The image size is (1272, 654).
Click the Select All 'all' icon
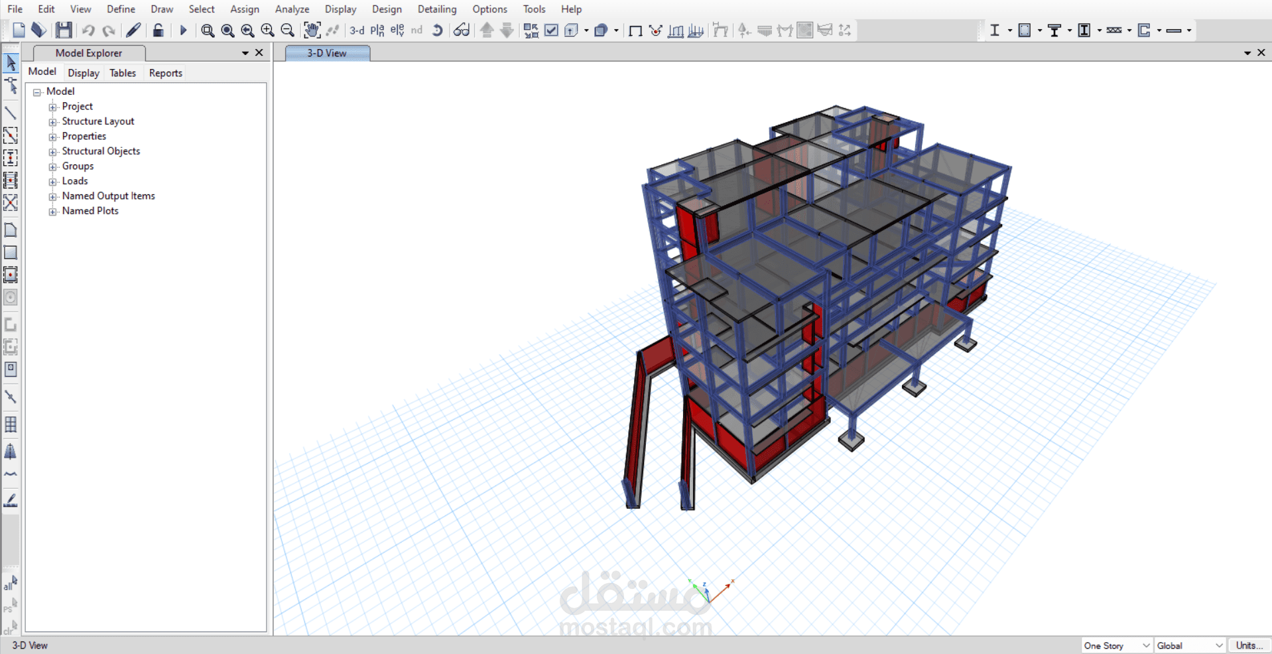pos(10,584)
